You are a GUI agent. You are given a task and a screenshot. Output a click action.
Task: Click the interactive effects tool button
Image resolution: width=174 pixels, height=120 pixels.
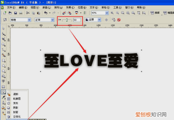(3, 92)
